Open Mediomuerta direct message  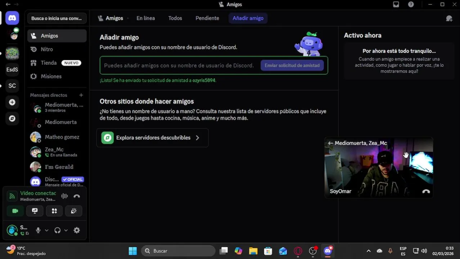pyautogui.click(x=57, y=122)
